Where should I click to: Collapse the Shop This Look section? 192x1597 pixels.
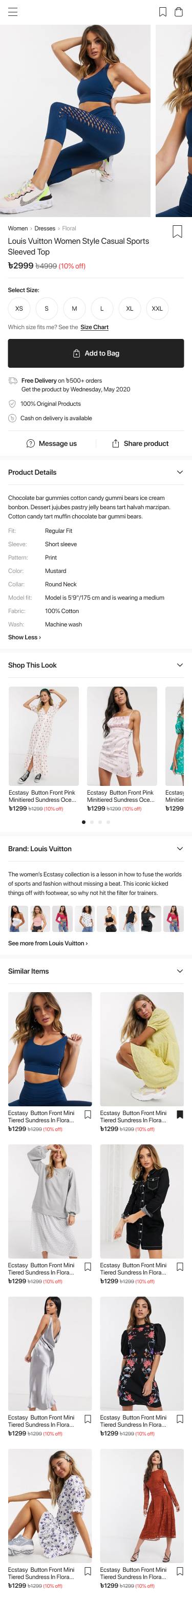[180, 665]
